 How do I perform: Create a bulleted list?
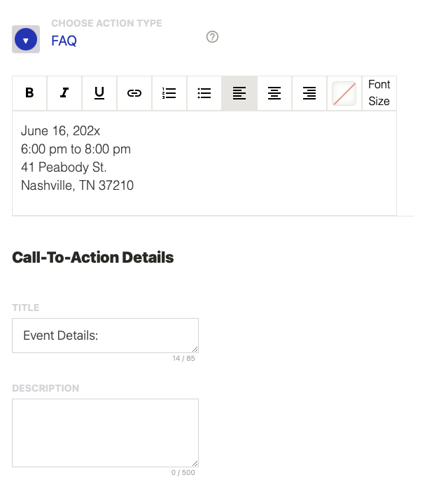[x=204, y=93]
